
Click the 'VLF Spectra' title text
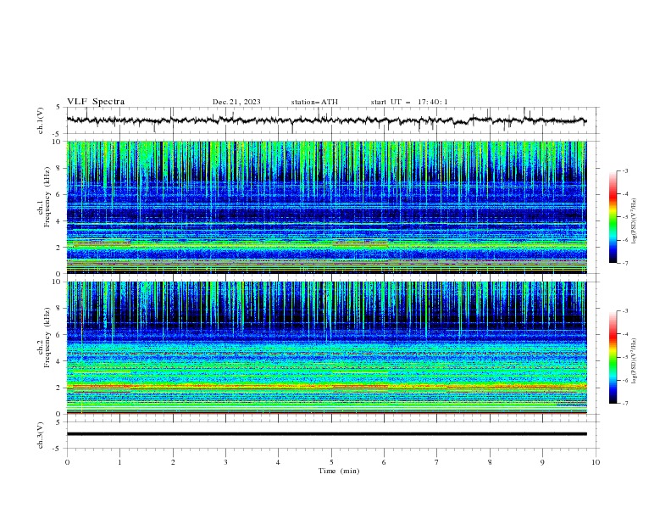96,102
